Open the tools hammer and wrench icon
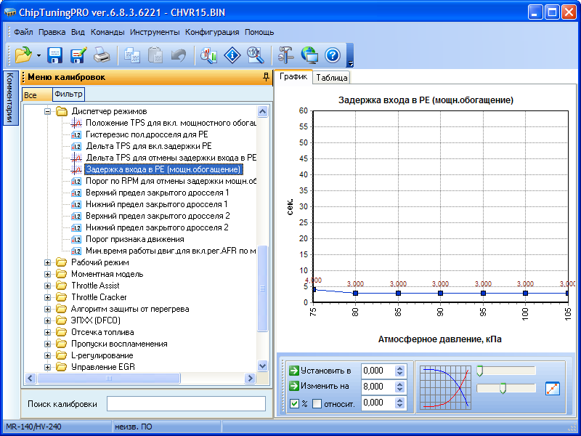Image resolution: width=581 pixels, height=436 pixels. point(286,54)
